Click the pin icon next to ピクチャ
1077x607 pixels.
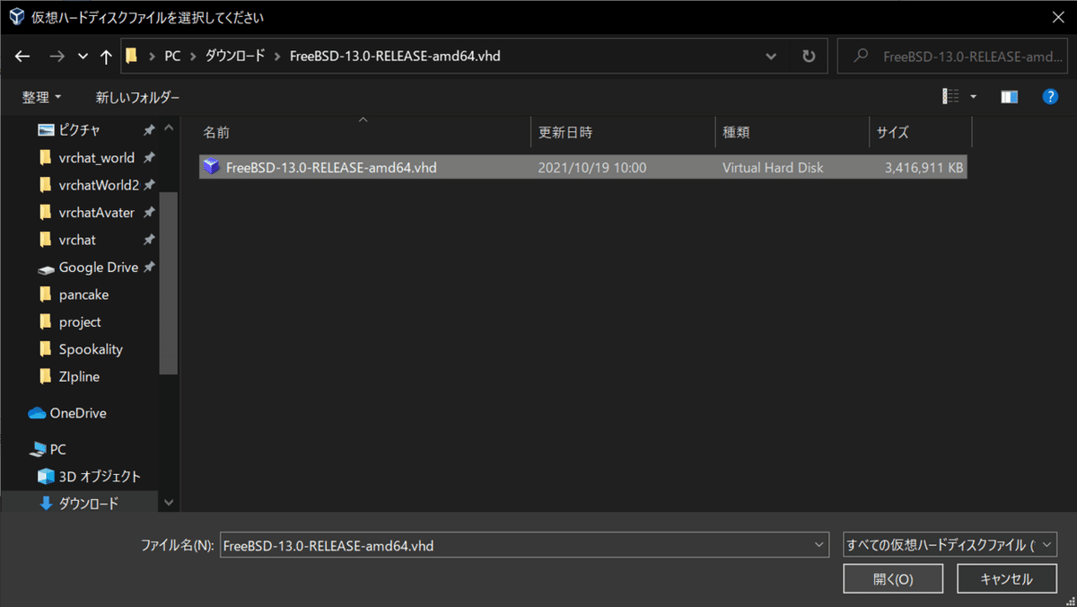[x=149, y=130]
